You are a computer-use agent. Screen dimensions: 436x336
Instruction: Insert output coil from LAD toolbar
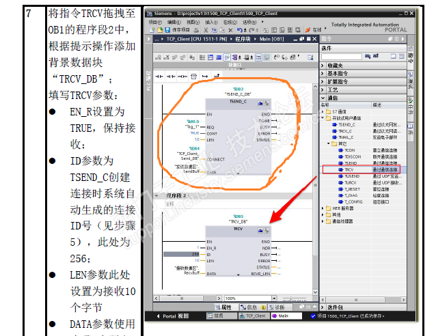(x=182, y=76)
